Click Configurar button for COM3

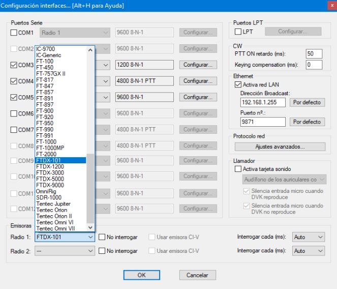[198, 65]
